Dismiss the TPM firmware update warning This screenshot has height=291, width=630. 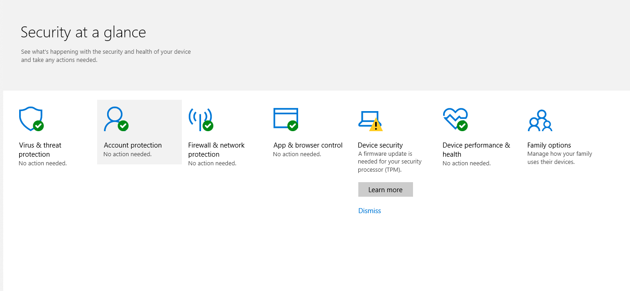[x=369, y=211]
